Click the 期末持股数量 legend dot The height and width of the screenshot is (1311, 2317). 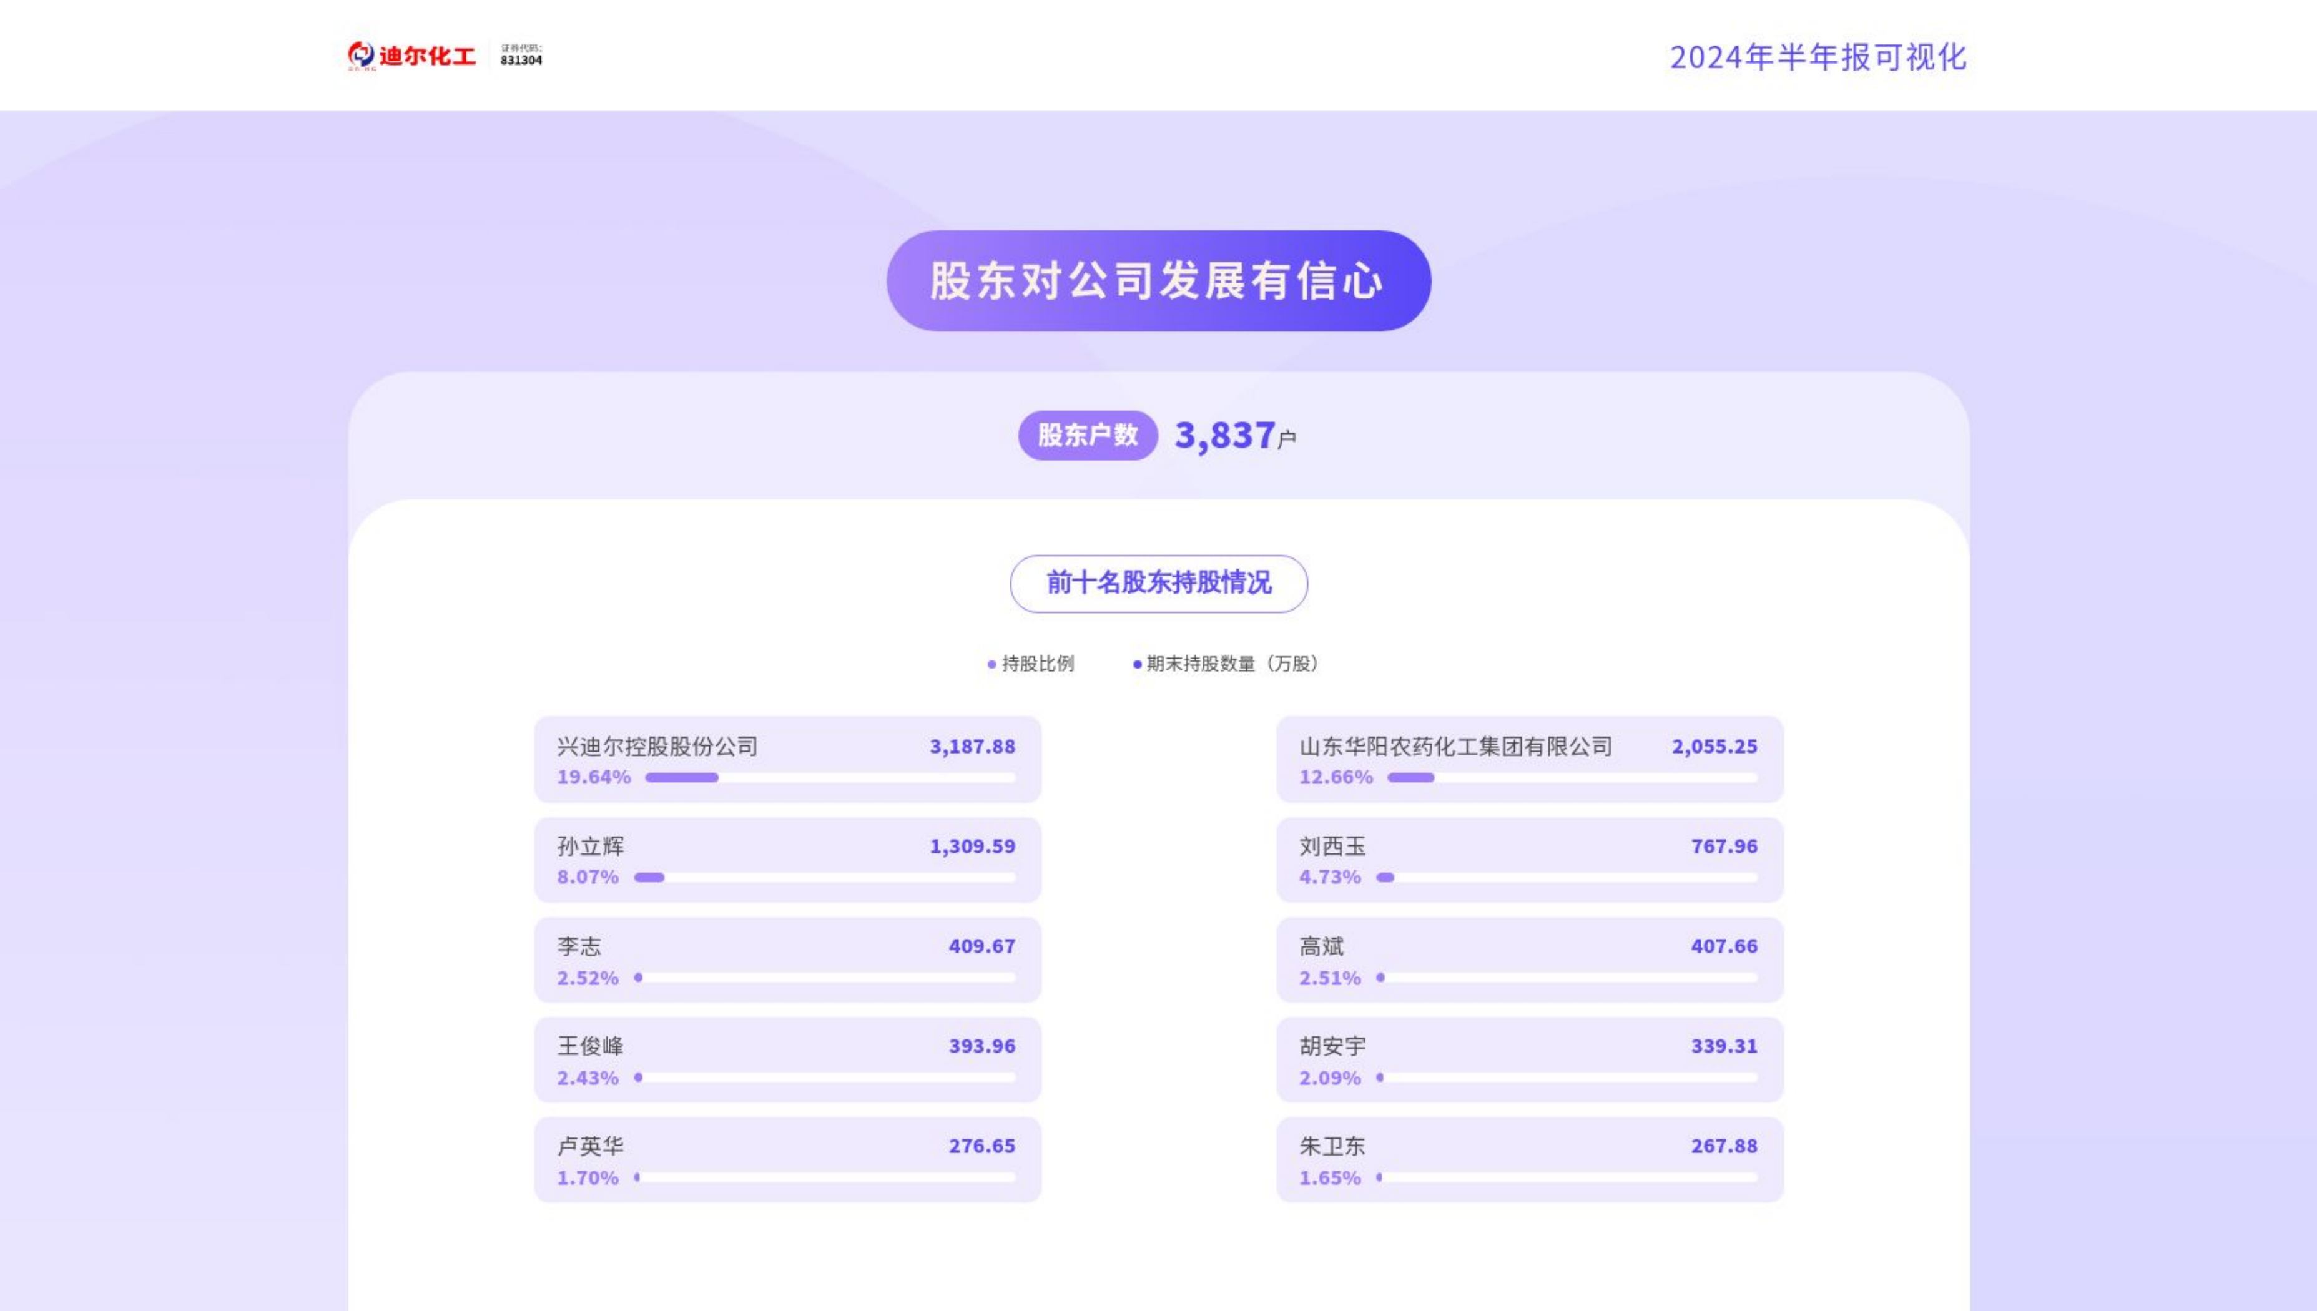[x=1138, y=664]
